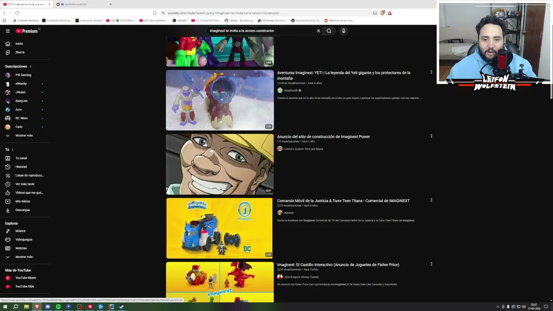Expand the Tú section header

[9, 149]
